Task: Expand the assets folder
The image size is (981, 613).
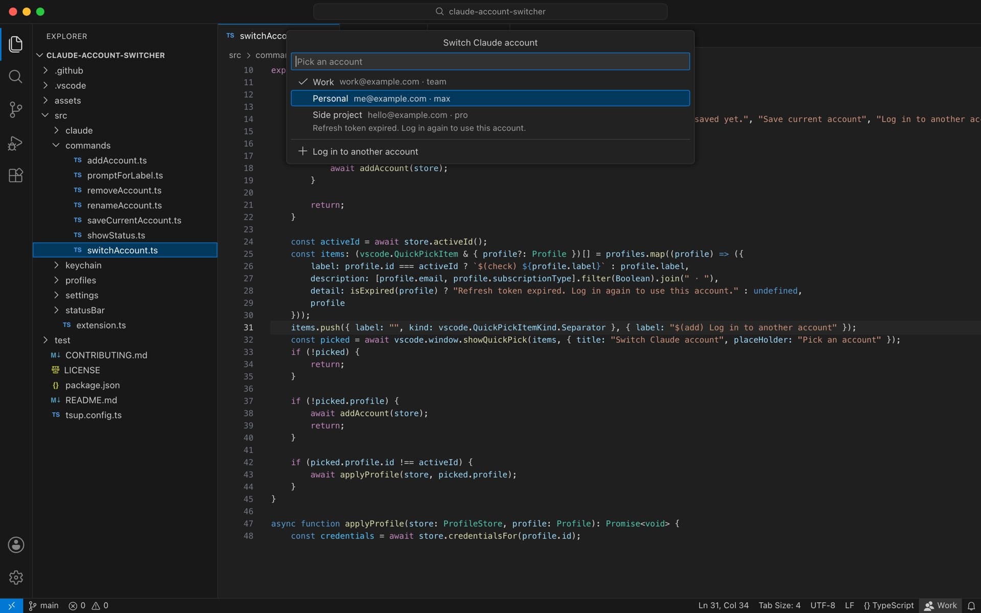Action: click(125, 101)
